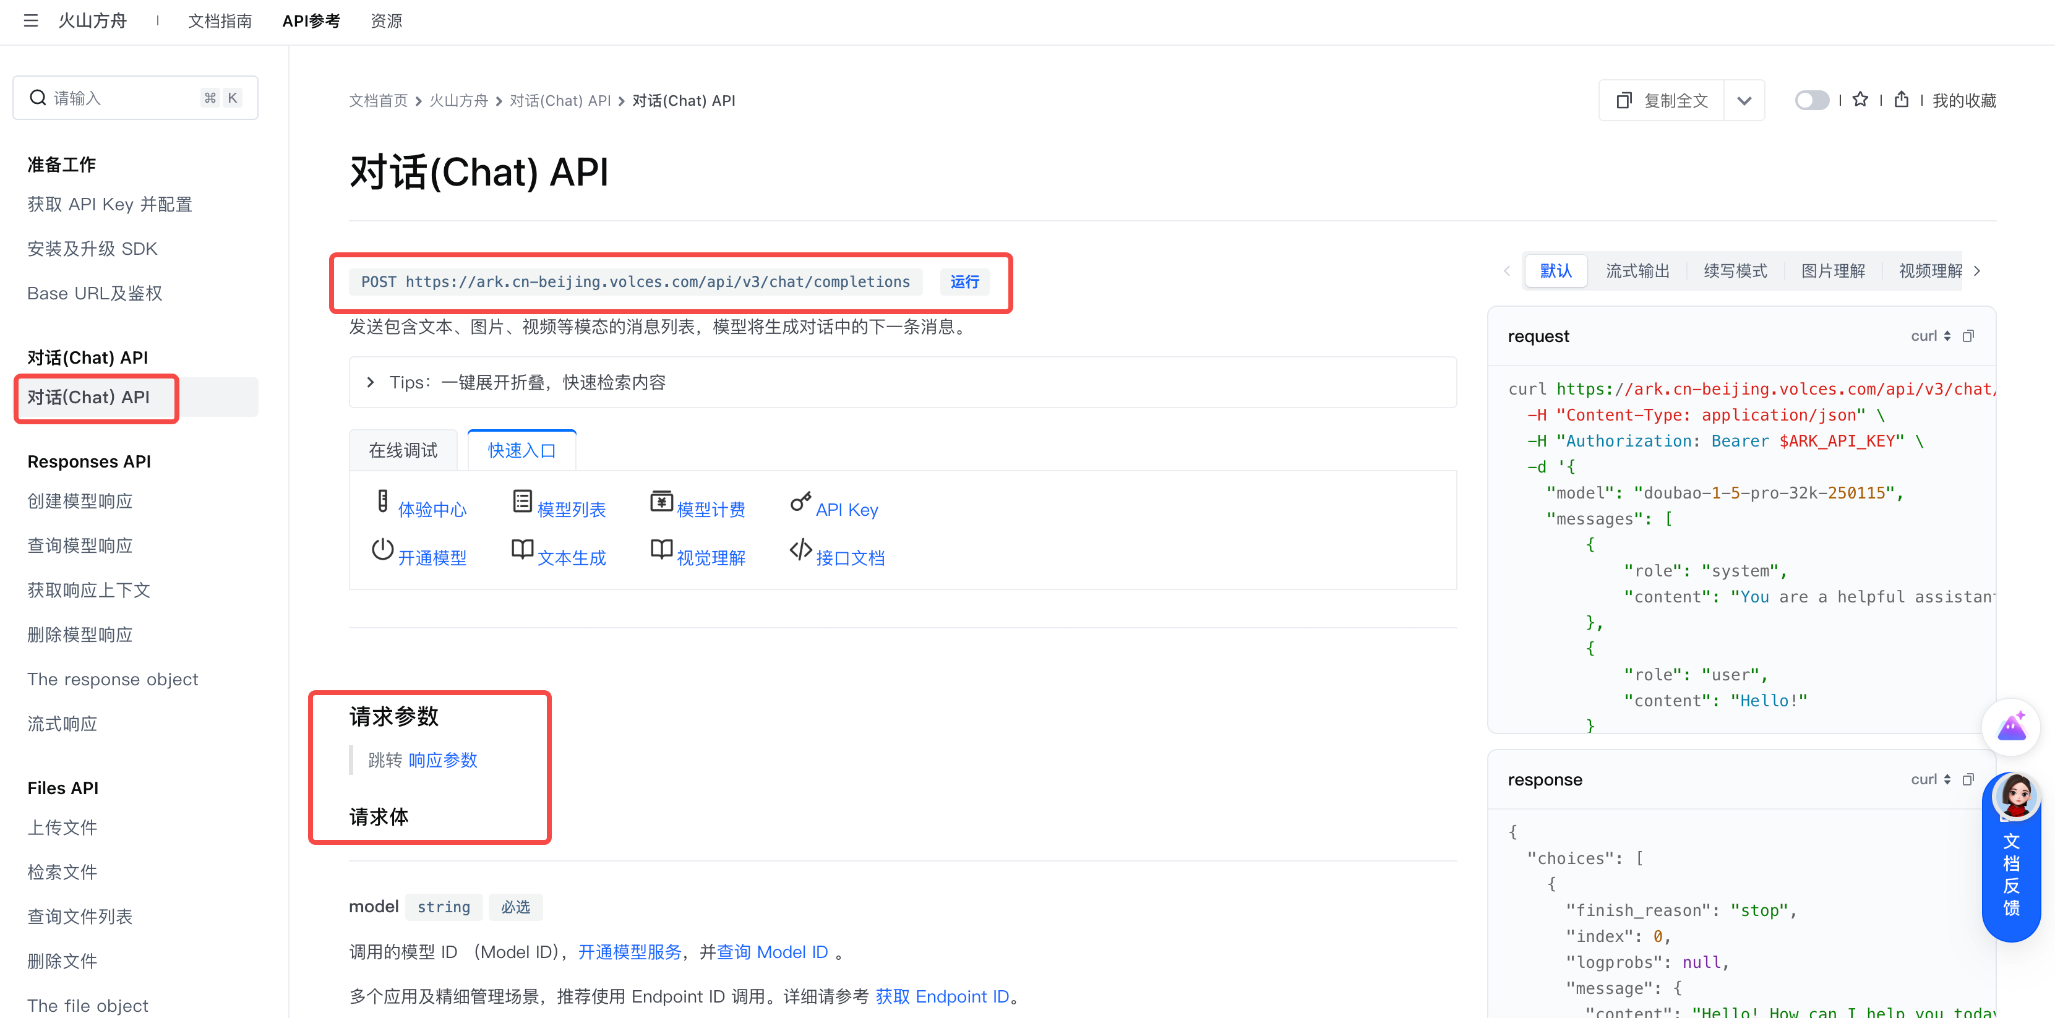2055x1018 pixels.
Task: Click the 接口文档 code icon
Action: pos(801,550)
